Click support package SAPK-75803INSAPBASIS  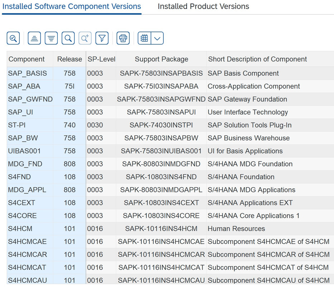tap(161, 73)
